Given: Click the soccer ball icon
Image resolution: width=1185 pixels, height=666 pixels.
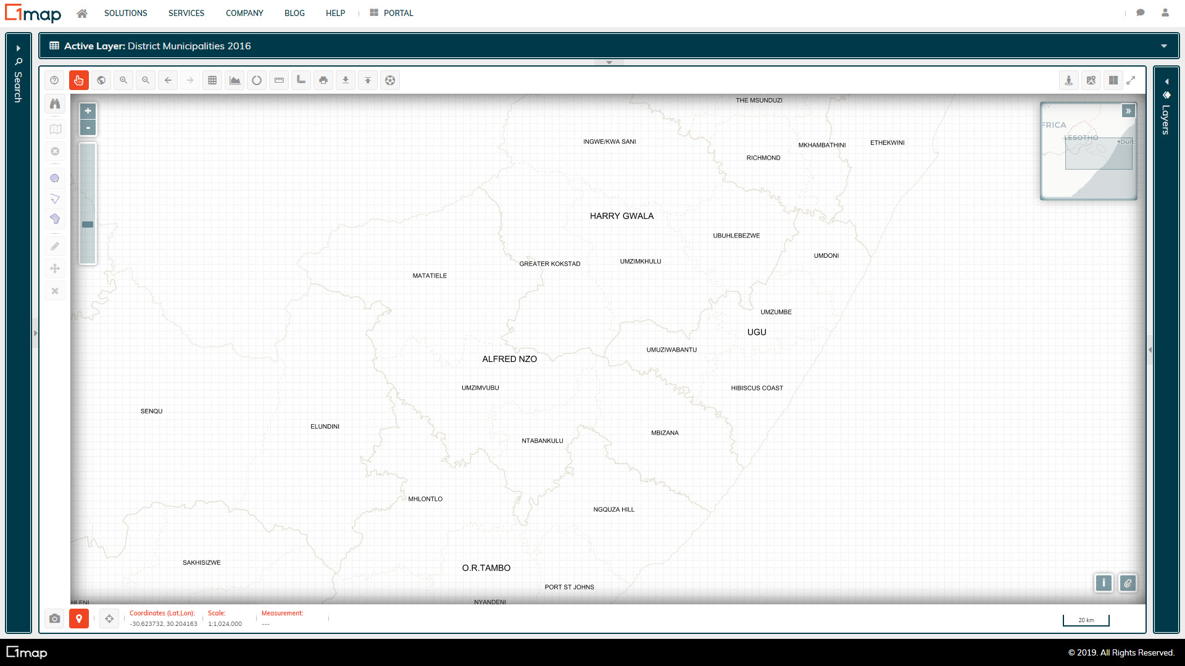Looking at the screenshot, I should (390, 80).
